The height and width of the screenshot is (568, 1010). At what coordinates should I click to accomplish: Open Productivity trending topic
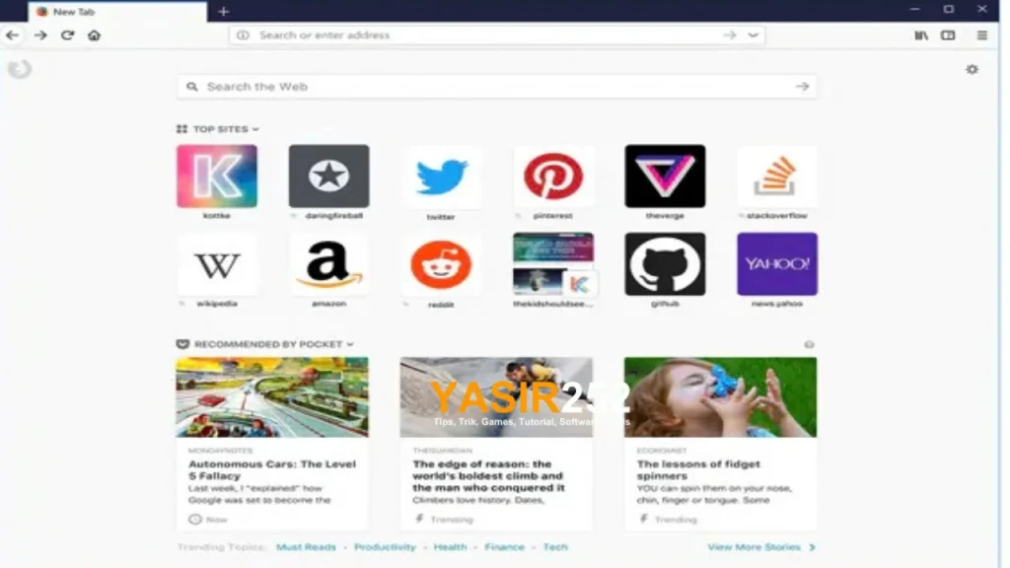click(x=385, y=546)
